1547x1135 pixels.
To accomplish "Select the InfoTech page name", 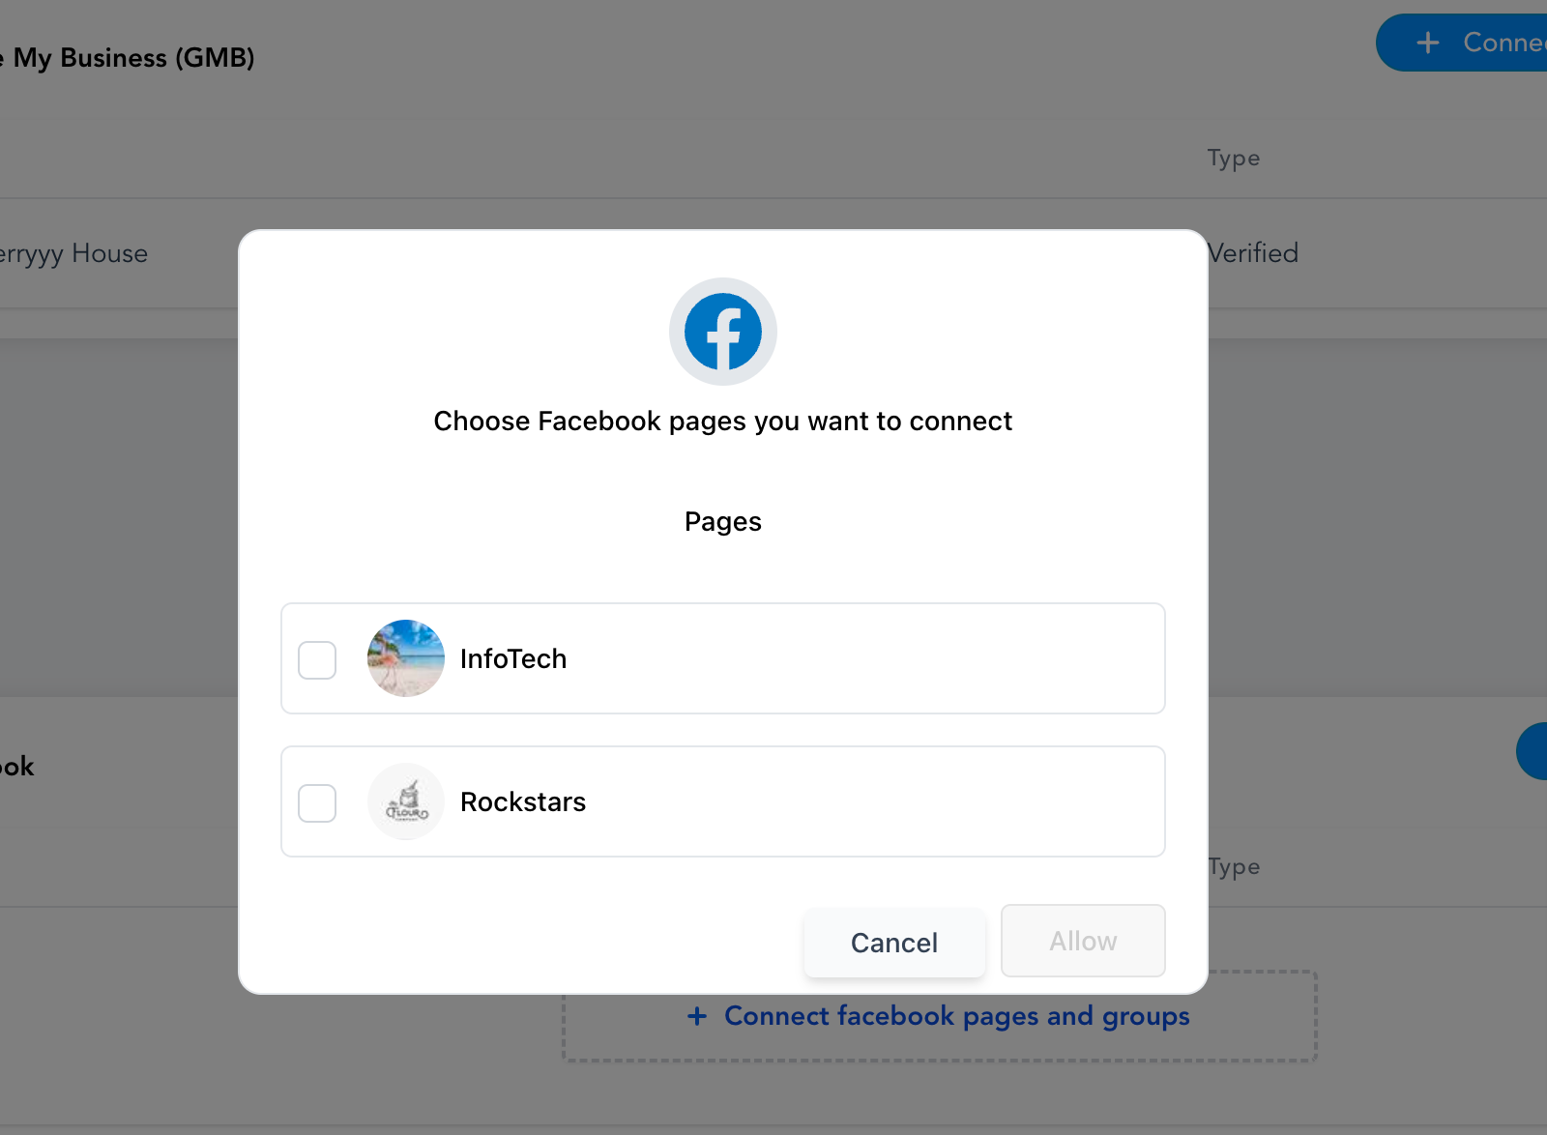I will coord(513,659).
